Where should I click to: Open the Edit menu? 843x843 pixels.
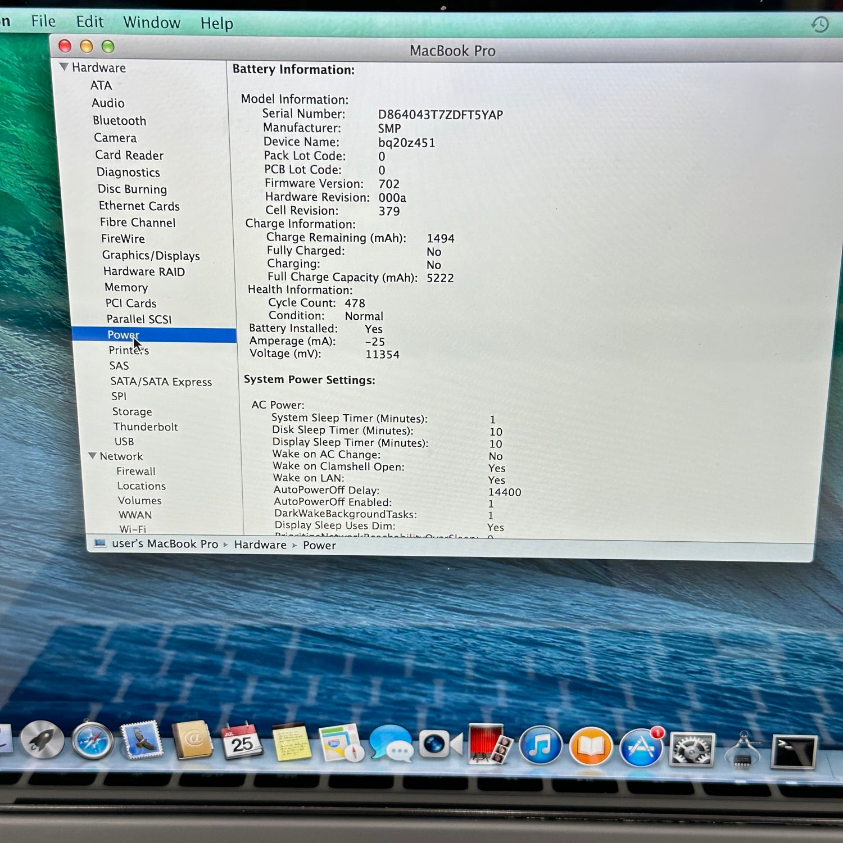90,22
